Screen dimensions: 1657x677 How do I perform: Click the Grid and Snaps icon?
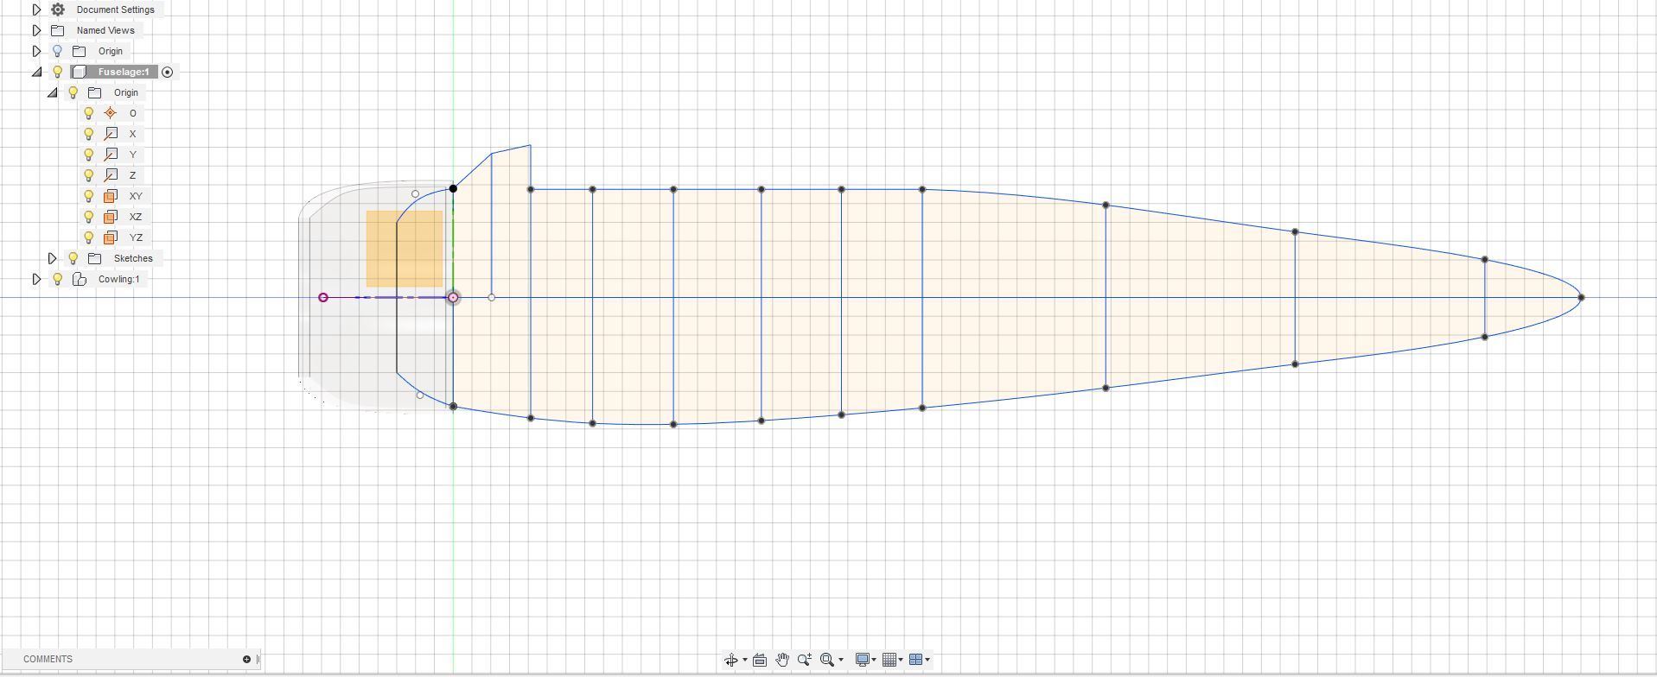[x=889, y=661]
